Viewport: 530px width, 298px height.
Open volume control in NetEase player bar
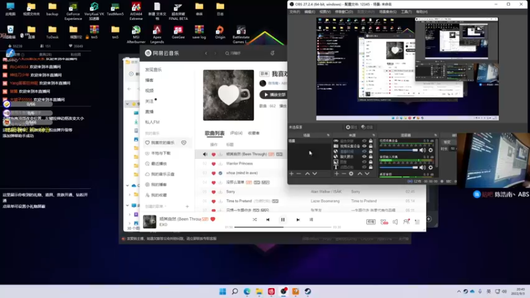(395, 222)
